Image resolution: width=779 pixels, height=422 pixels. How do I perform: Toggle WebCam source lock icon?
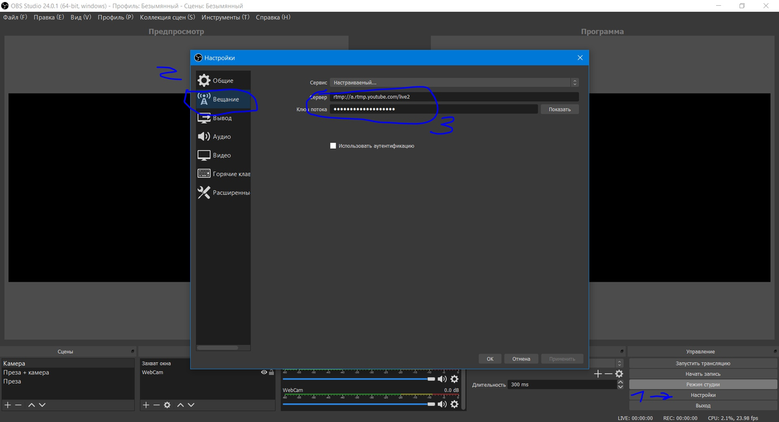(x=271, y=373)
